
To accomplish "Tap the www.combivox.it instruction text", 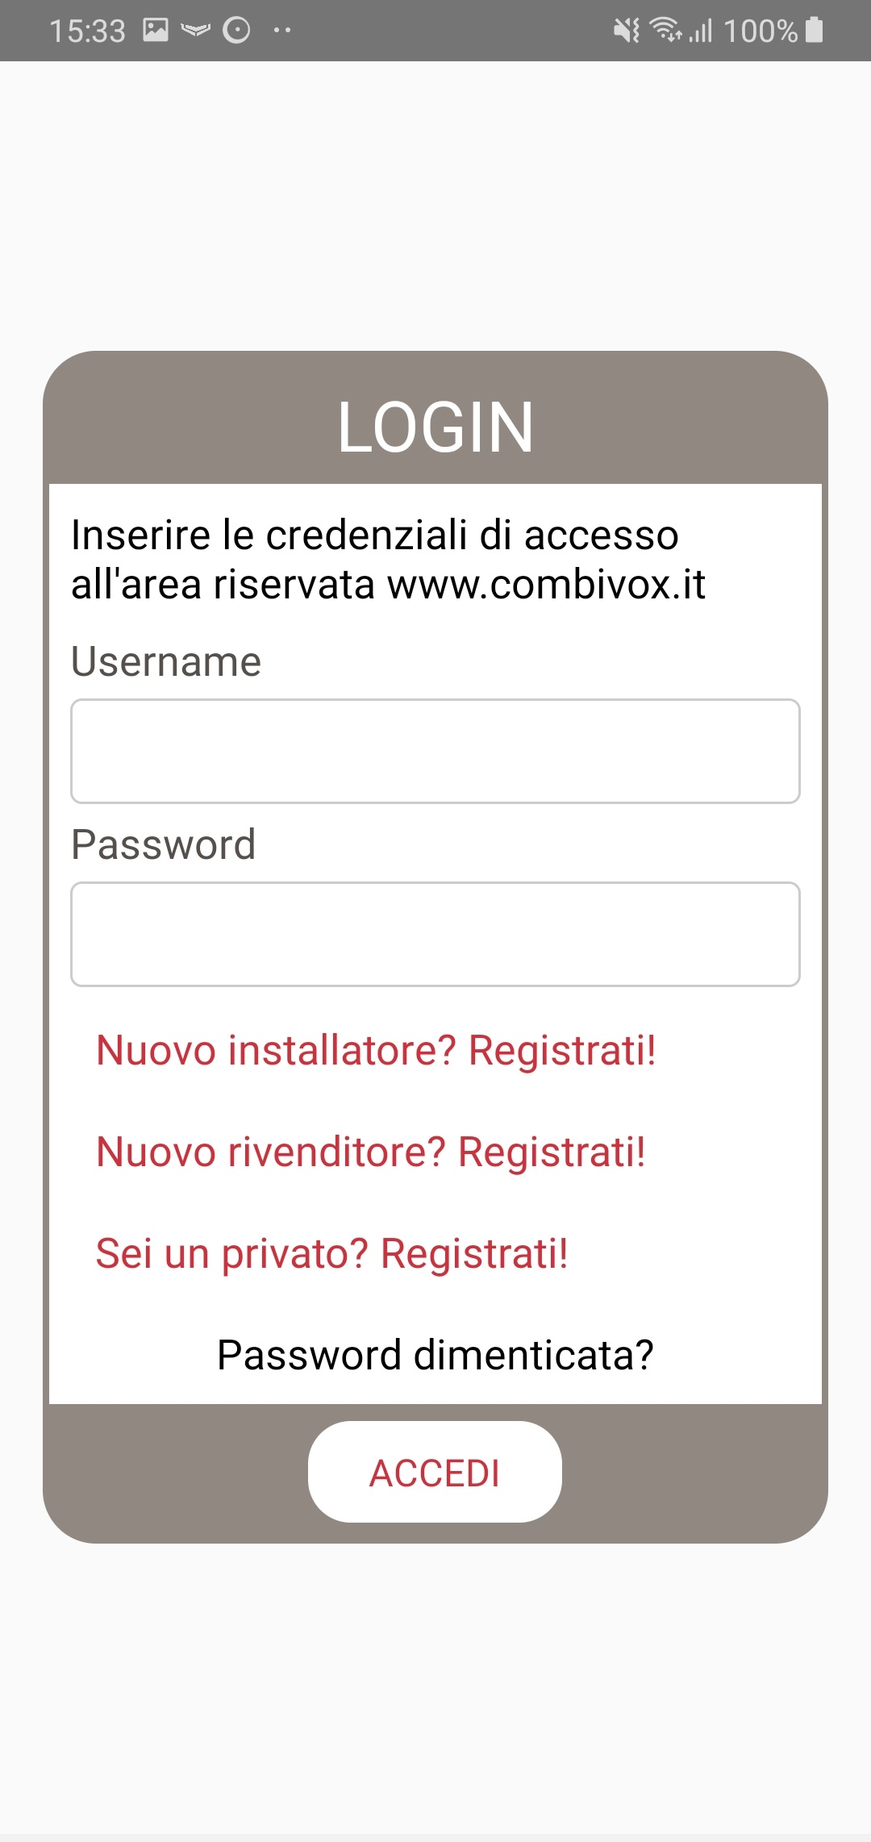I will click(547, 584).
